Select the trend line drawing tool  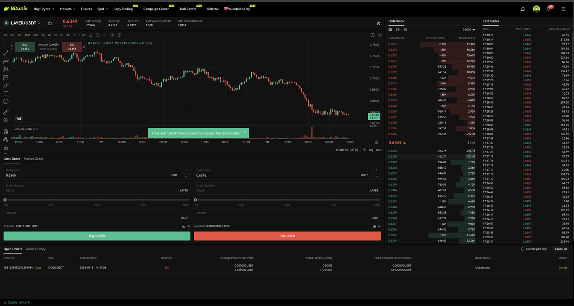tap(5, 52)
